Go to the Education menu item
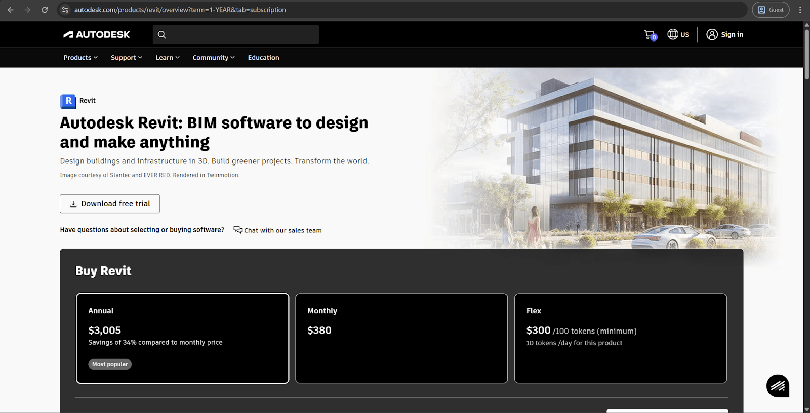The image size is (810, 413). coord(263,58)
